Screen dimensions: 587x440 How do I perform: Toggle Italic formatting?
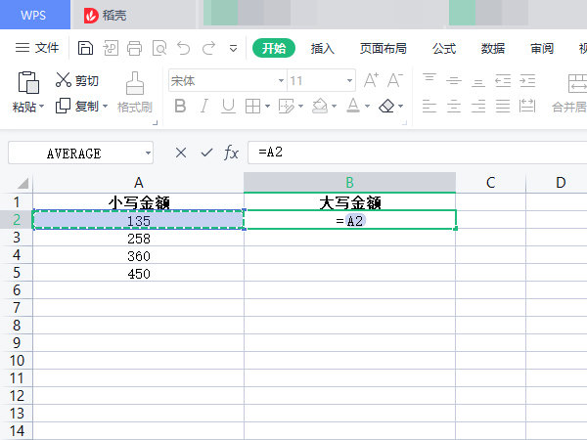click(x=204, y=107)
